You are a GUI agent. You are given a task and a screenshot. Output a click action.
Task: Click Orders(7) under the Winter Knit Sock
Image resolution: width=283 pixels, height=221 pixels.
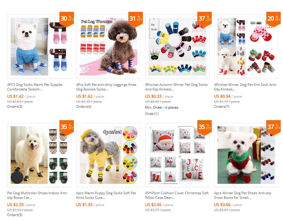[222, 107]
